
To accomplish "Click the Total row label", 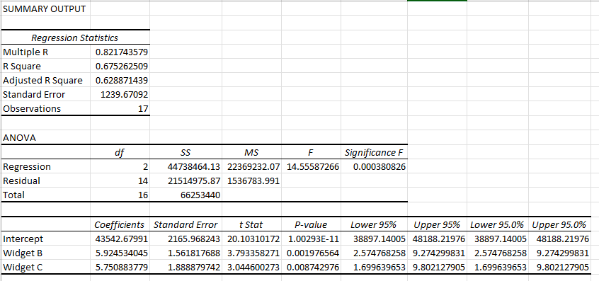I will (x=45, y=195).
